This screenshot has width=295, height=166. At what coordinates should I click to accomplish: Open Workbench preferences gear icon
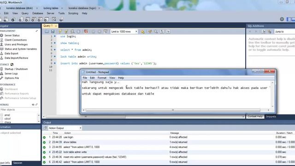tap(282, 19)
